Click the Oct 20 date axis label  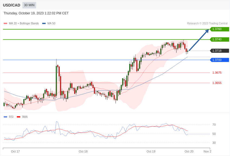pos(189,151)
